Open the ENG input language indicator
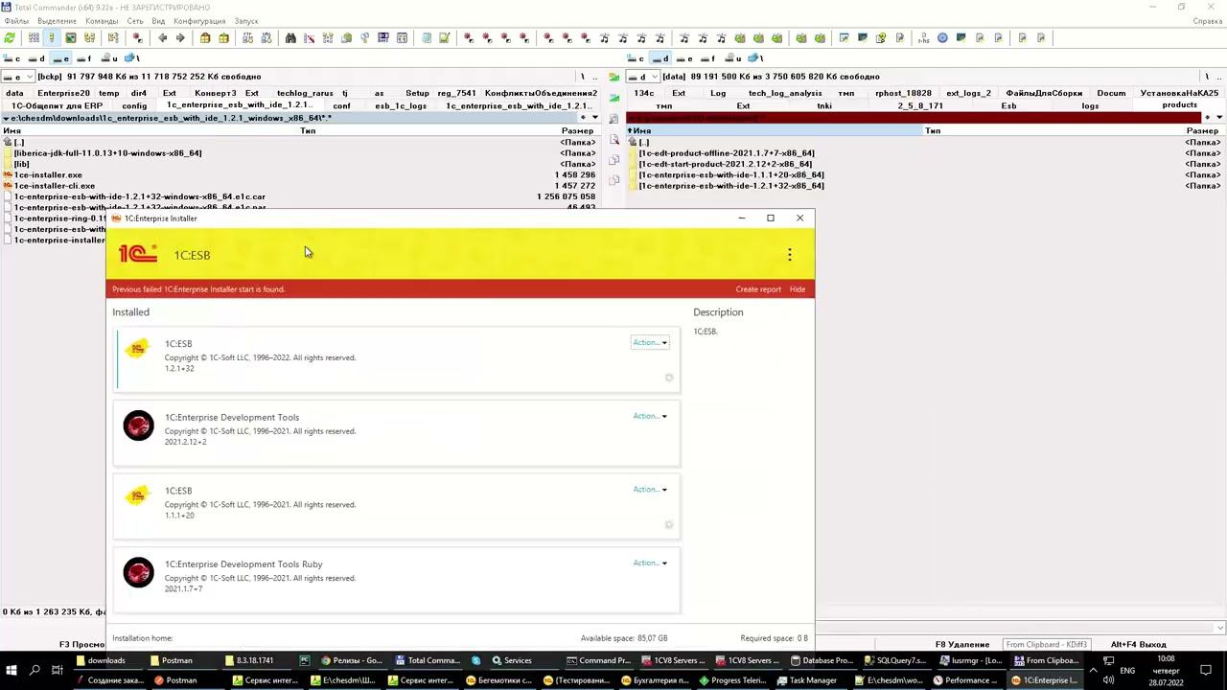Screen dimensions: 1227x690 point(1127,671)
